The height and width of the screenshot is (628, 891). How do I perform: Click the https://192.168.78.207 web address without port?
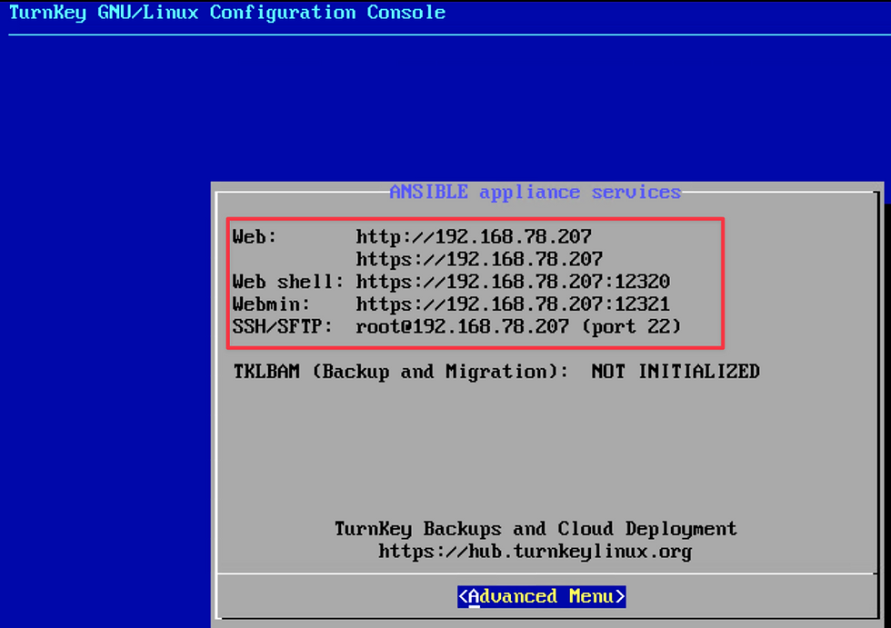[x=479, y=260]
